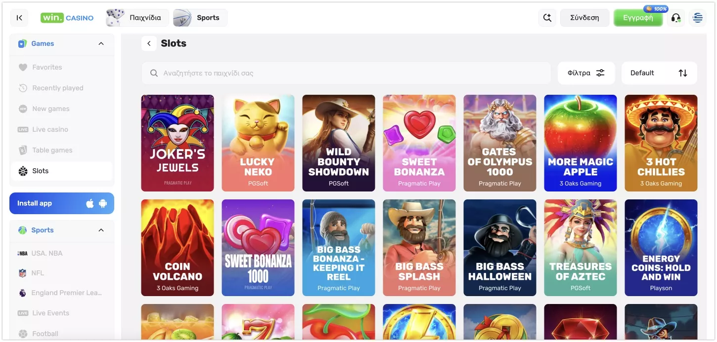
Task: Click the Install app button
Action: point(62,203)
